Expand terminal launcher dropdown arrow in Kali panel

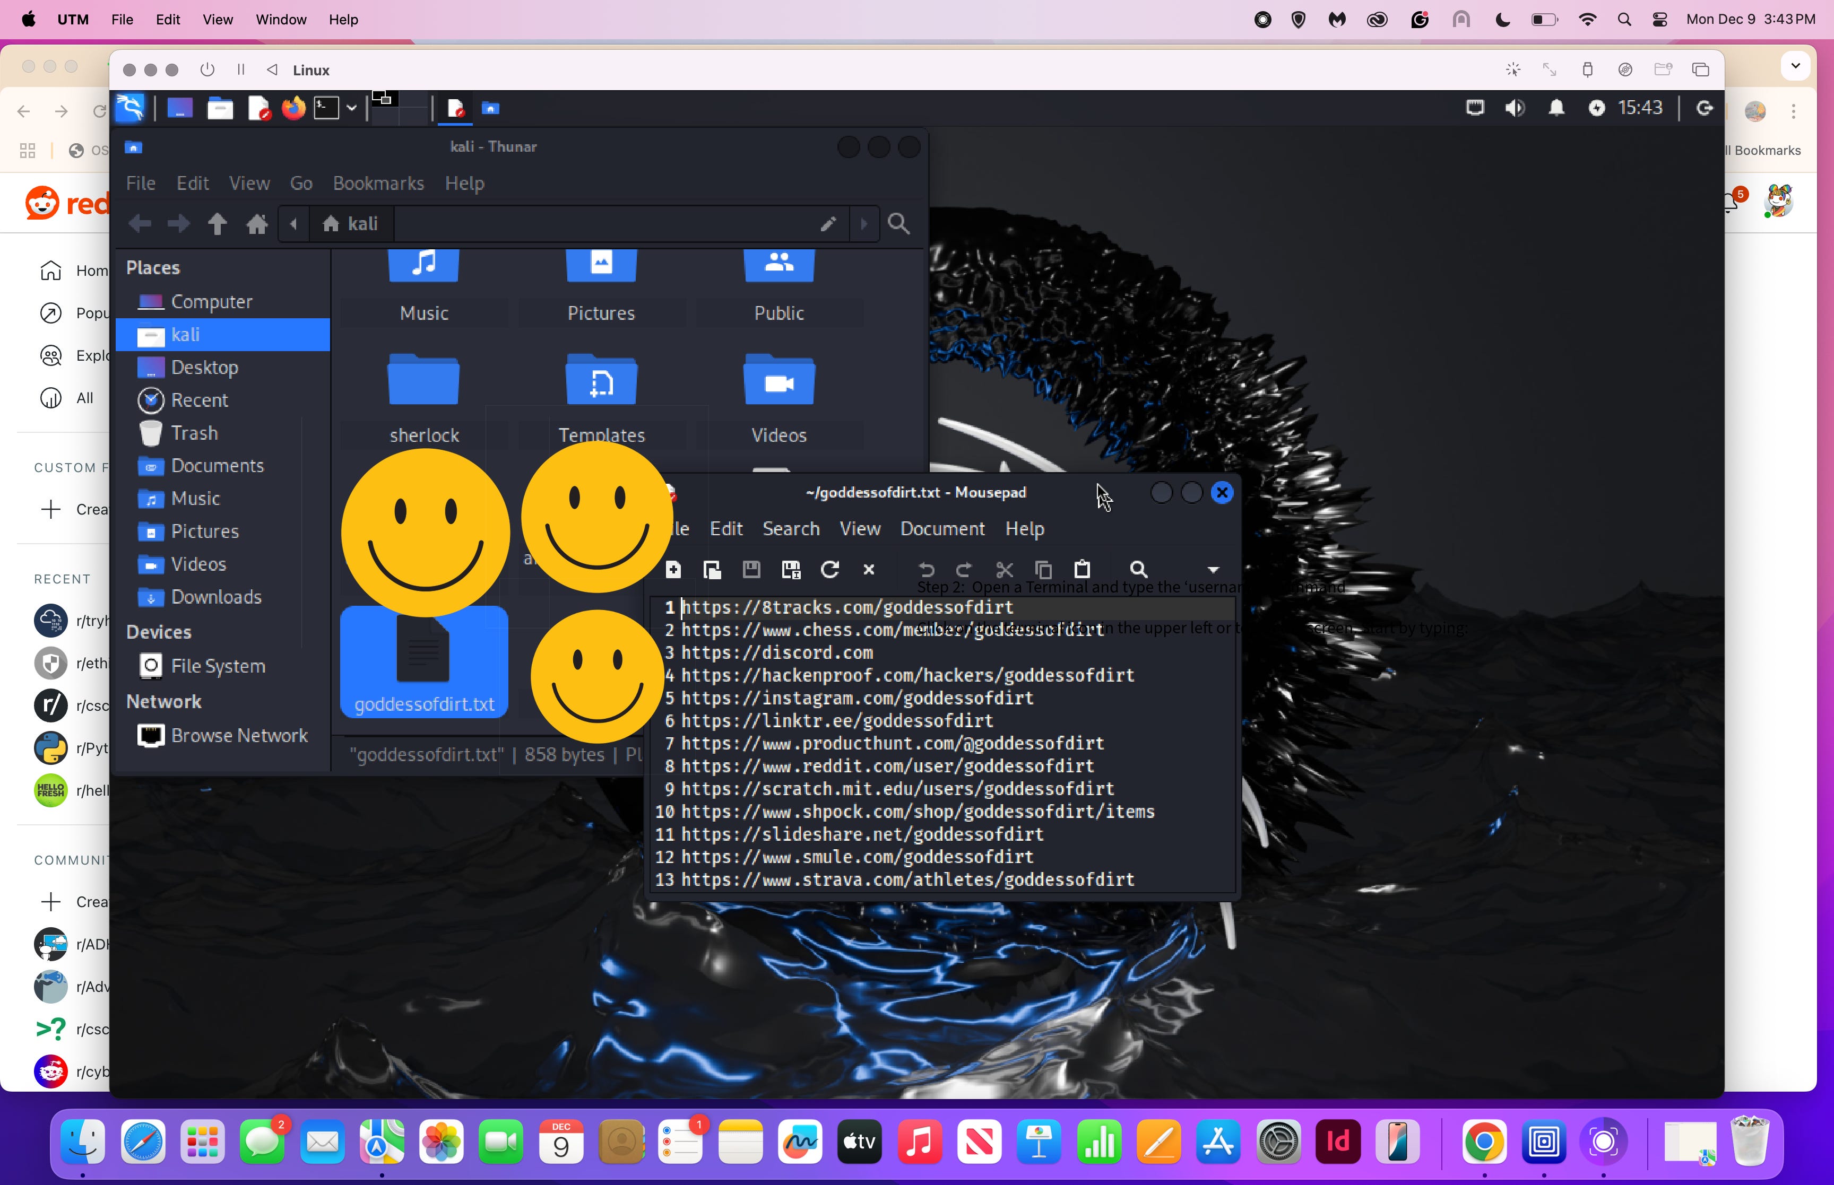tap(352, 109)
